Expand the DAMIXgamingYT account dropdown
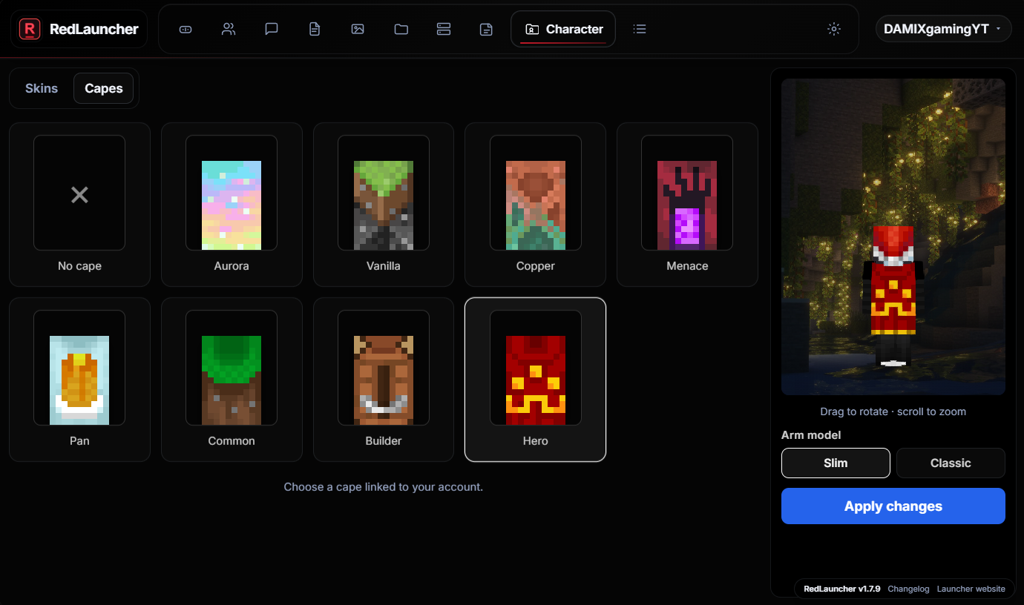The width and height of the screenshot is (1024, 605). coord(943,29)
